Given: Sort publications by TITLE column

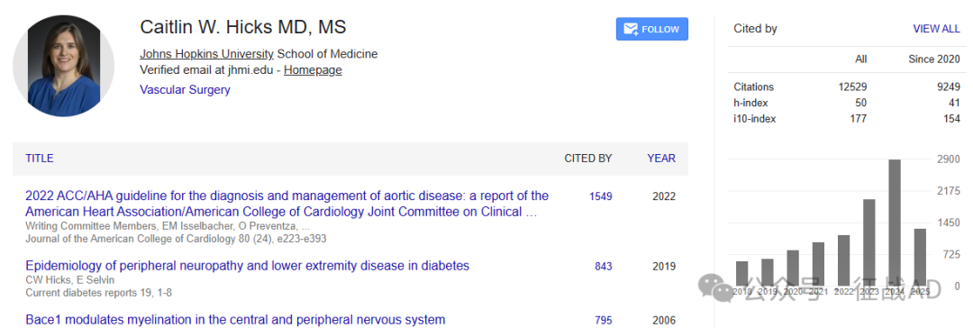Looking at the screenshot, I should pos(39,159).
